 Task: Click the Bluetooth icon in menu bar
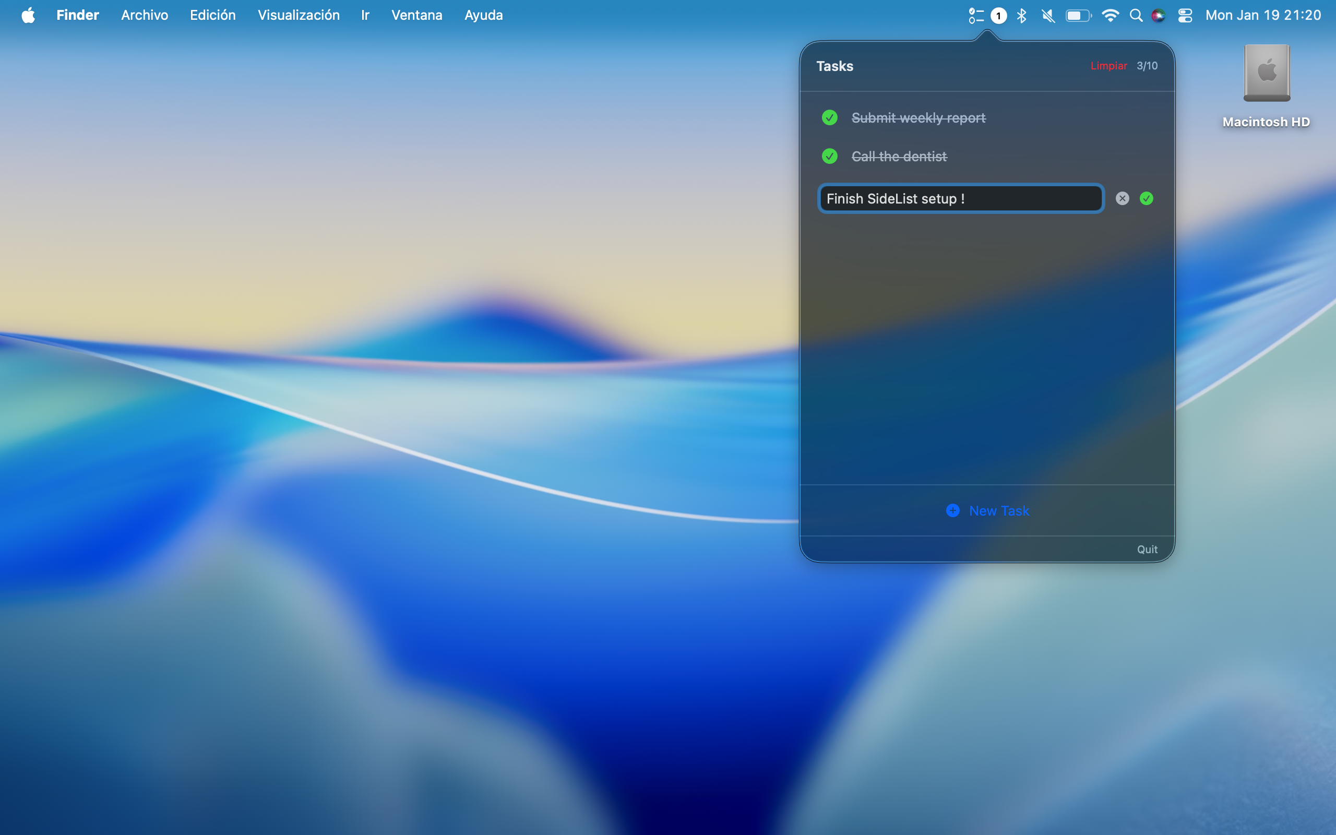click(x=1021, y=15)
